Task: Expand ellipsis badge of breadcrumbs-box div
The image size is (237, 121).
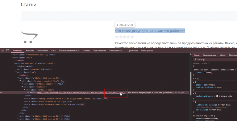Action: pyautogui.click(x=47, y=55)
